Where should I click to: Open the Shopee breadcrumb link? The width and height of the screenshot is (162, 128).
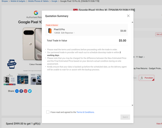point(5,1)
